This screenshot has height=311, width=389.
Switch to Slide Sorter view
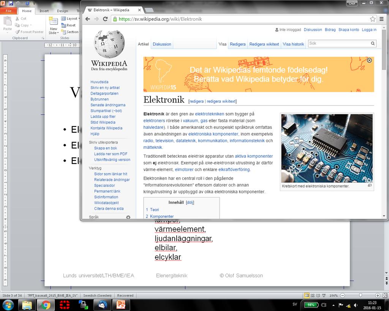pyautogui.click(x=313, y=295)
